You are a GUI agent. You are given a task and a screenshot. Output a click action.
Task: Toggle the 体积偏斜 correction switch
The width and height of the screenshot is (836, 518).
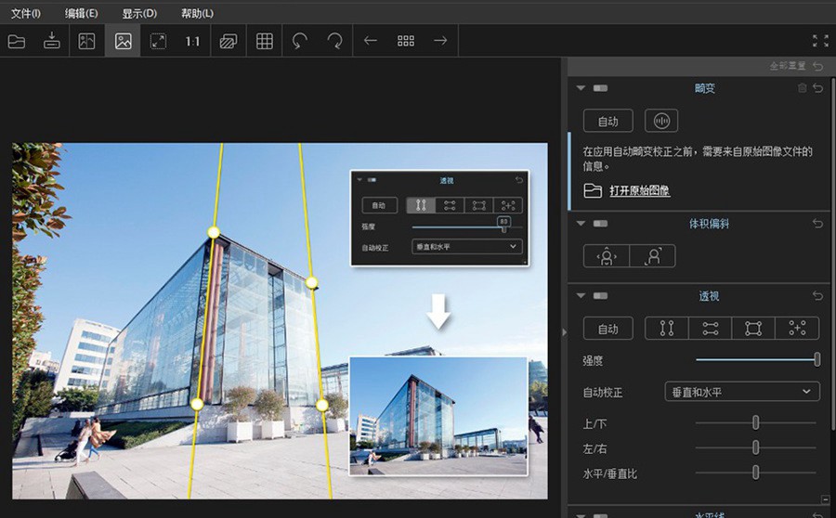pos(600,224)
